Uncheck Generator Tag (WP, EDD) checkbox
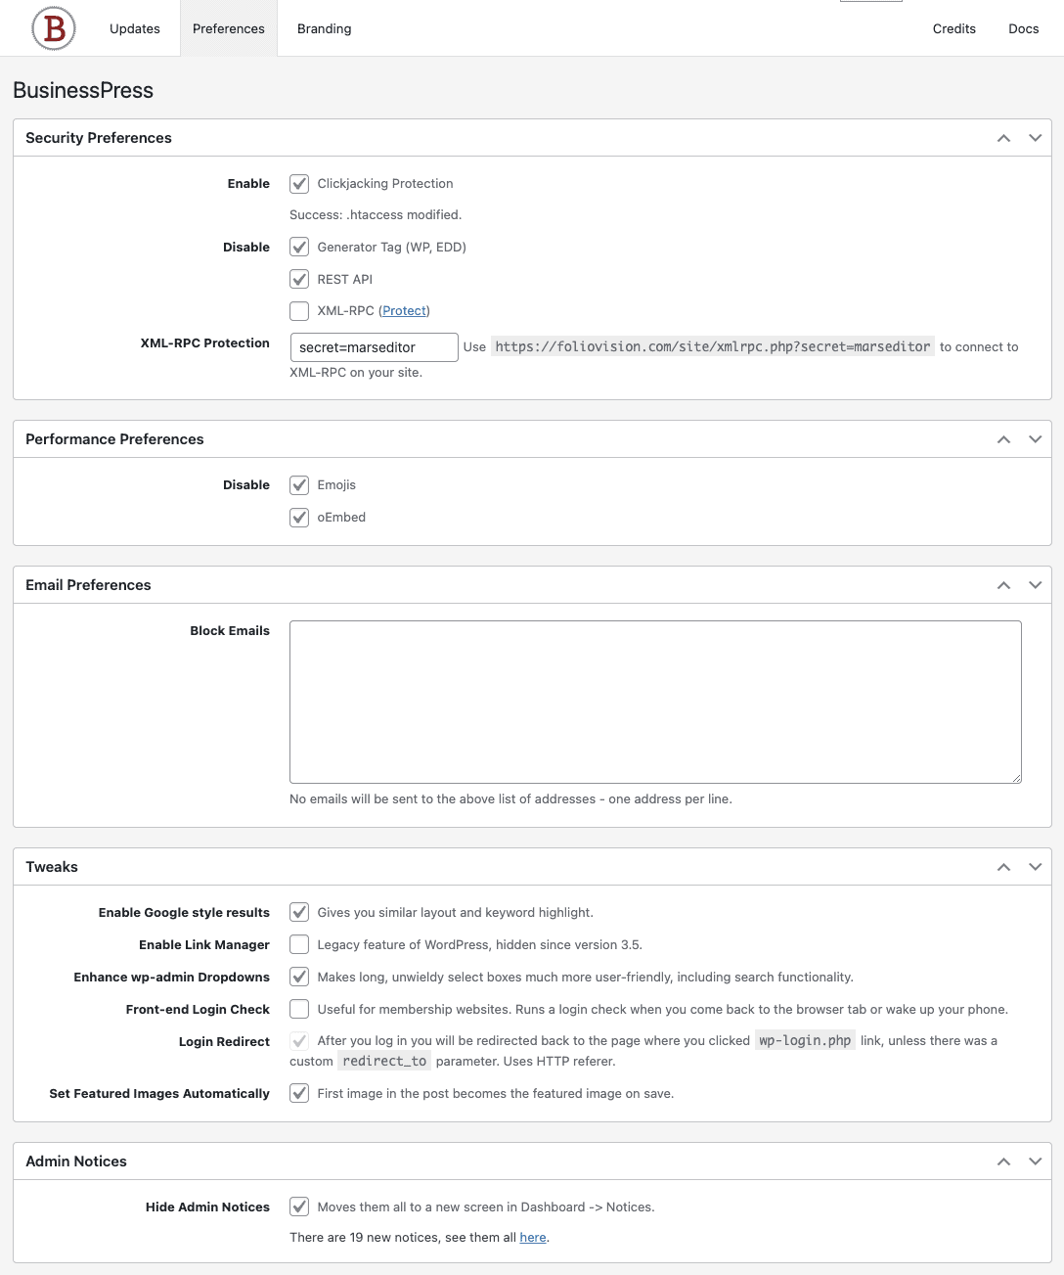1064x1275 pixels. click(299, 248)
